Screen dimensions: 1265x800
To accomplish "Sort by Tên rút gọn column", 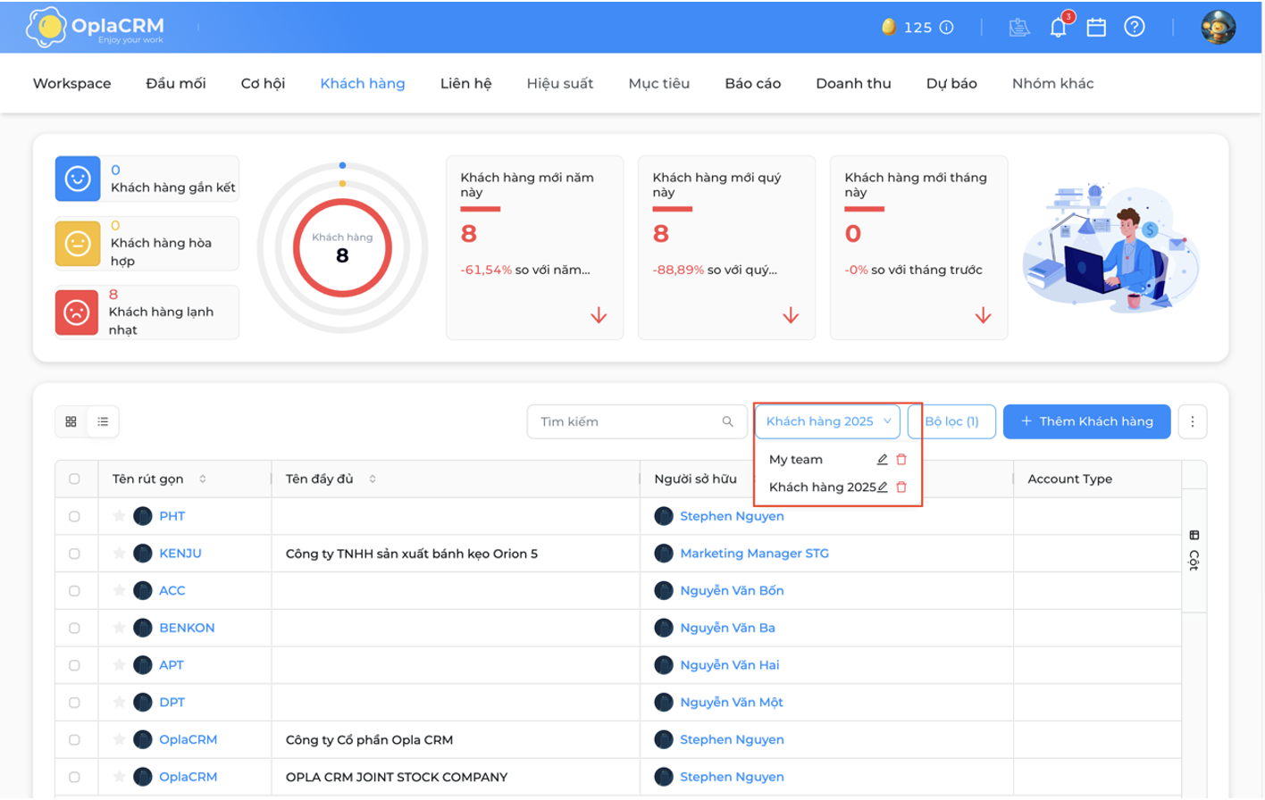I will [203, 479].
